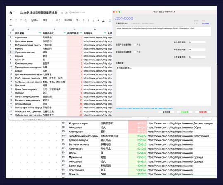The image size is (223, 185).
Task: Click the red 结束采集 stop button
Action: pos(203,112)
